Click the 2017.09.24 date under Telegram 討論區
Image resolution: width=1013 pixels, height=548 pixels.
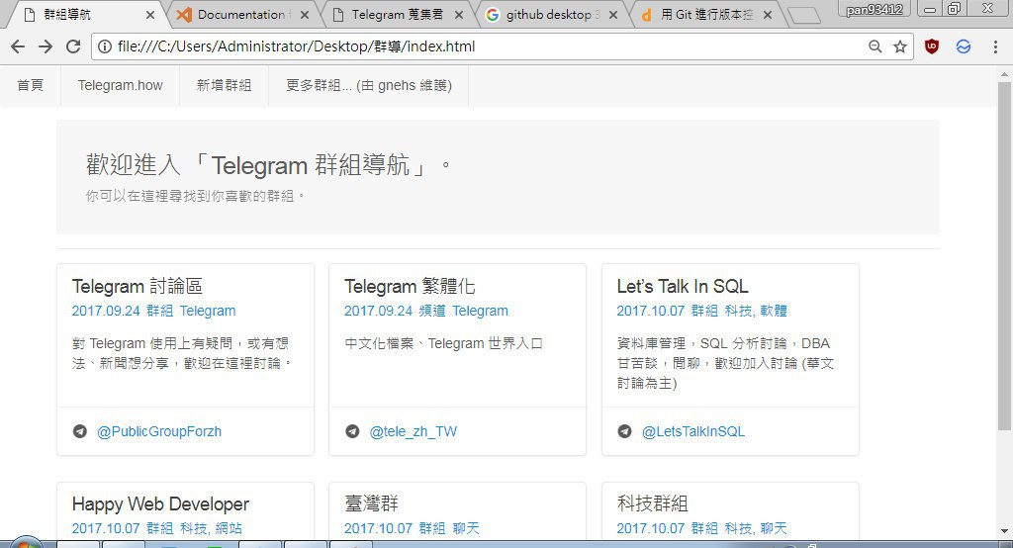[x=105, y=311]
